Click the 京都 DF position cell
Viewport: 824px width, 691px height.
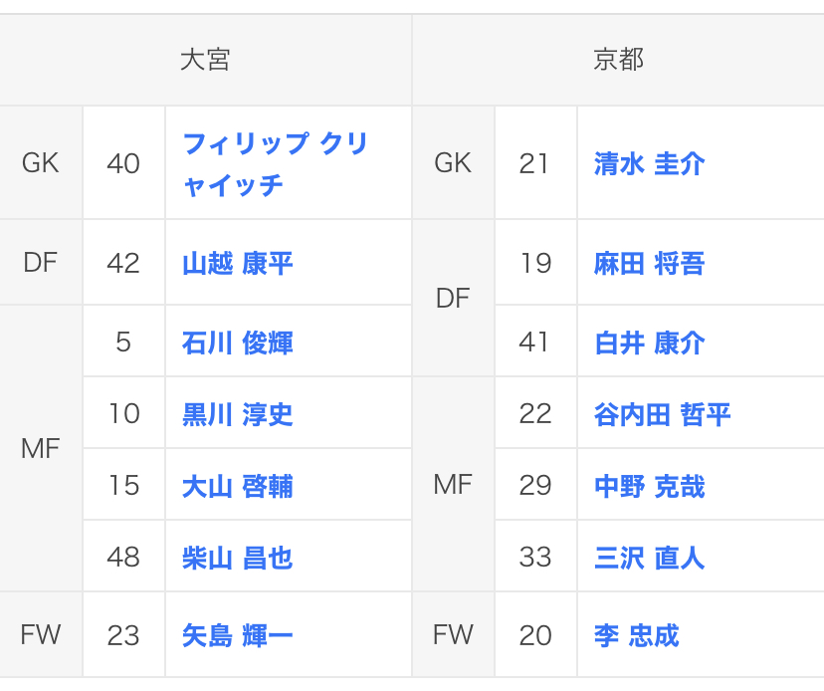coord(453,299)
